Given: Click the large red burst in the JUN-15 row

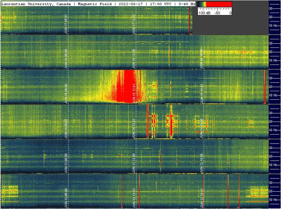Looking at the screenshot, I should coord(125,87).
